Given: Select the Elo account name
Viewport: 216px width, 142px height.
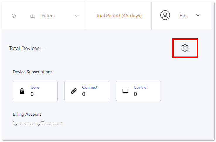Looking at the screenshot, I should pos(183,16).
